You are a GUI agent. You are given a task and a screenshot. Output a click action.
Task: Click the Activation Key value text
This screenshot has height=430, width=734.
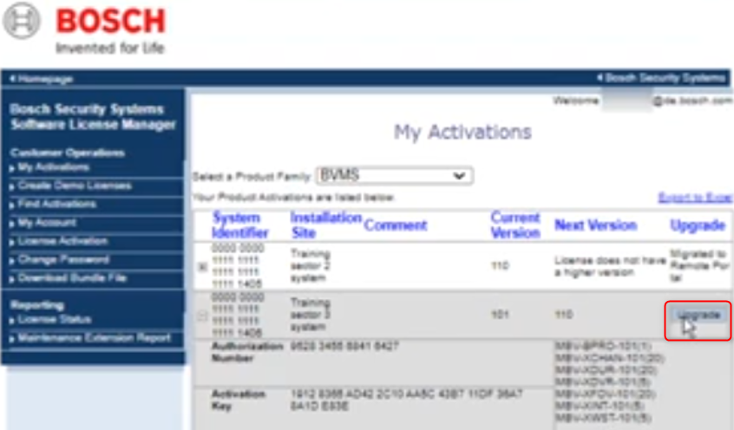point(406,400)
